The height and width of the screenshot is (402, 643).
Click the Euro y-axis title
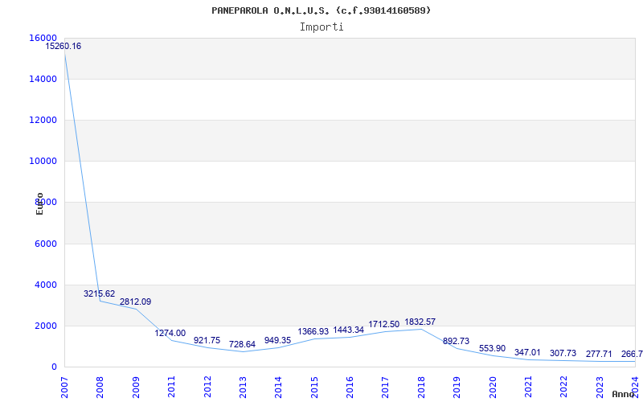click(x=39, y=203)
